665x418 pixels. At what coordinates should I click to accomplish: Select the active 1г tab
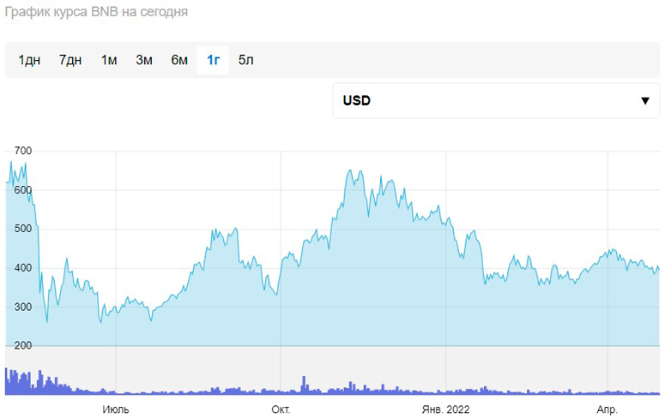pyautogui.click(x=214, y=60)
